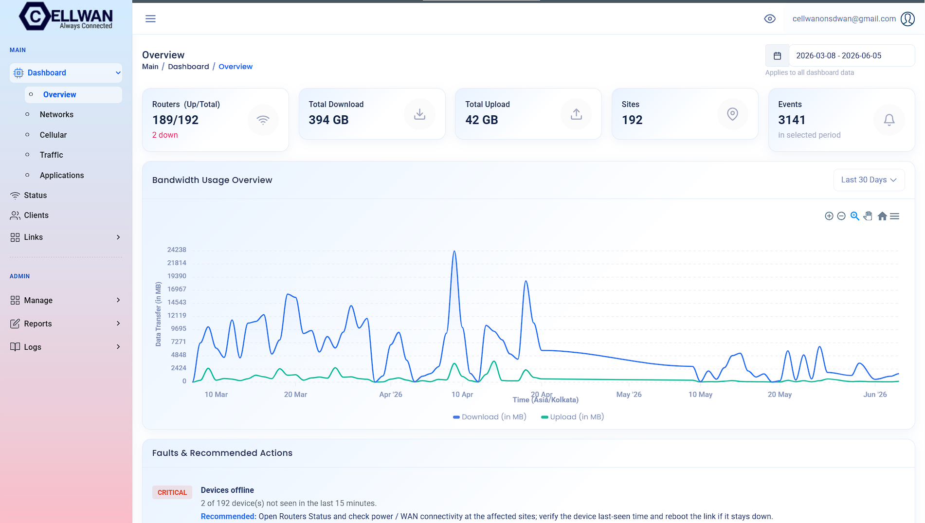Open the chart export menu icon
Screen dimensions: 925x523
(894, 216)
